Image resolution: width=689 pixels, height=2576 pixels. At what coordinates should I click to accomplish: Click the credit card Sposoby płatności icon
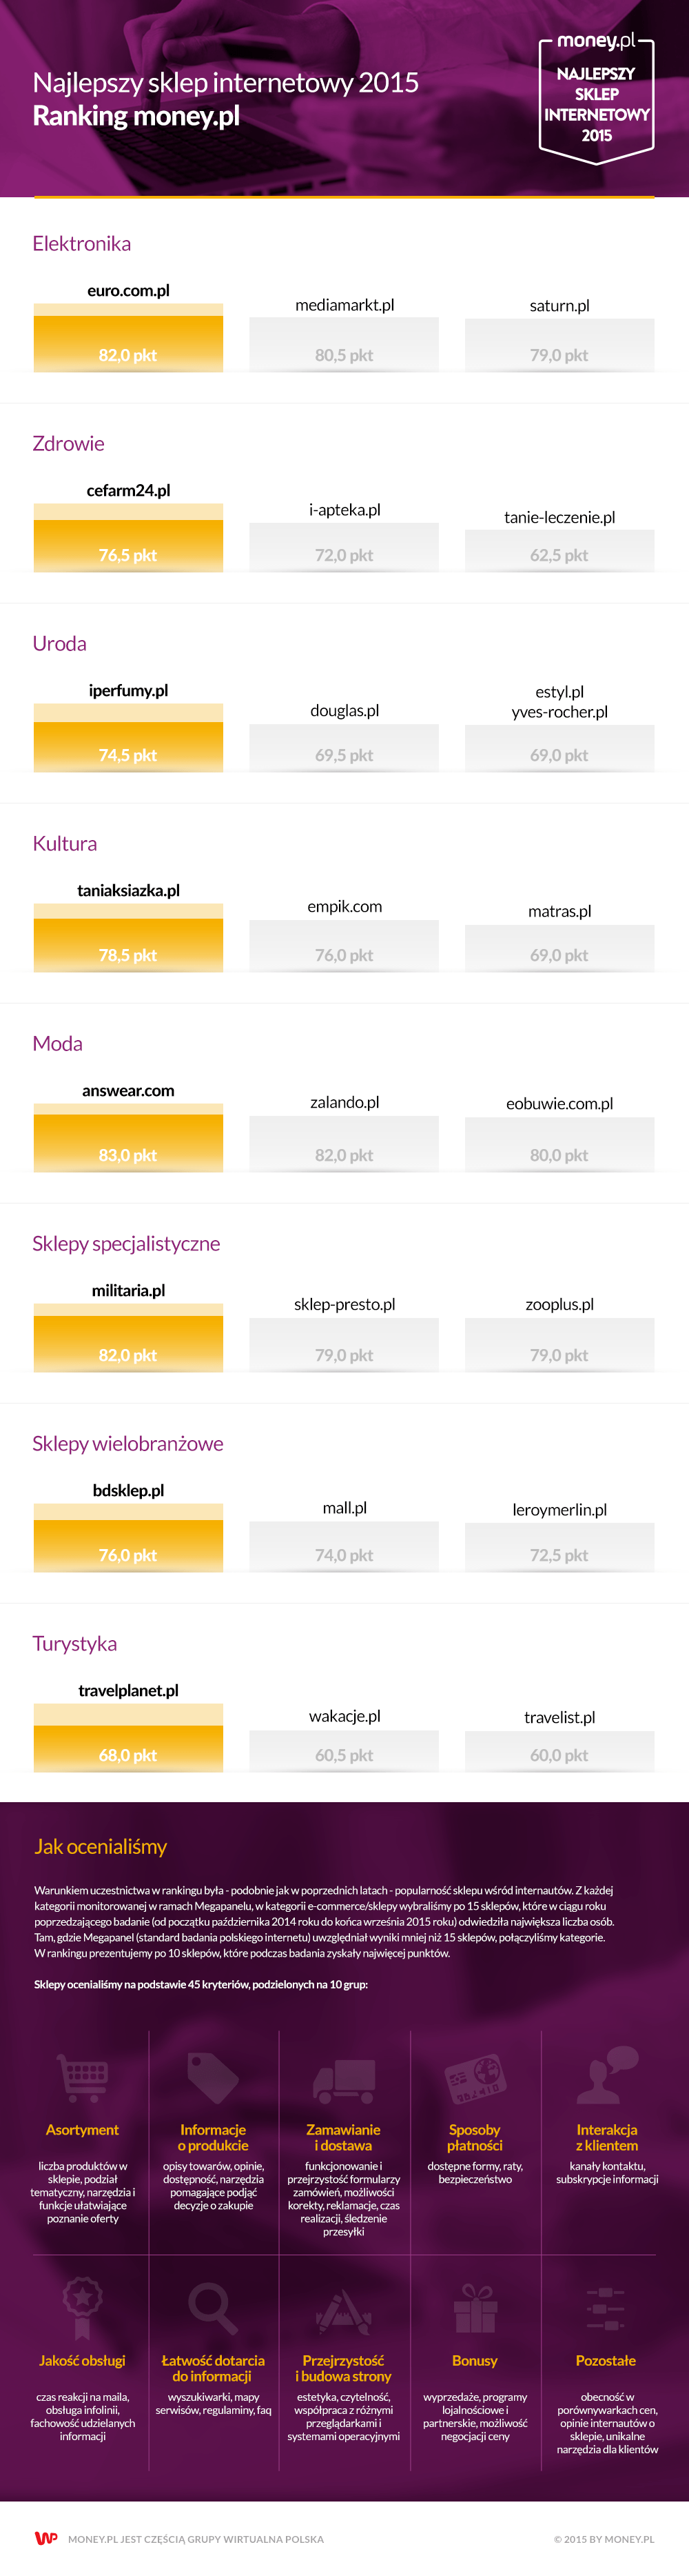pyautogui.click(x=475, y=2078)
